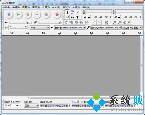Open the selection start time format dropdown arrow
The image size is (145, 115).
(x=69, y=105)
